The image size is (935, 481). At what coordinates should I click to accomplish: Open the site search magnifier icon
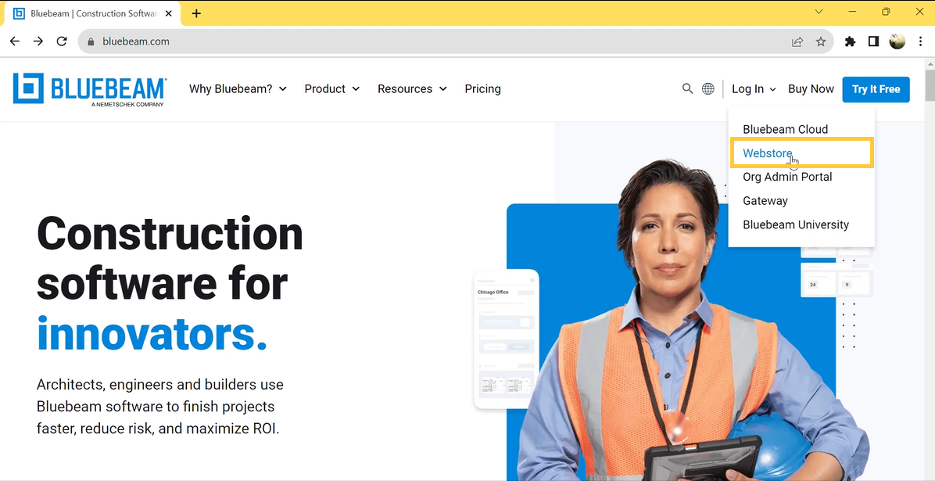point(687,89)
